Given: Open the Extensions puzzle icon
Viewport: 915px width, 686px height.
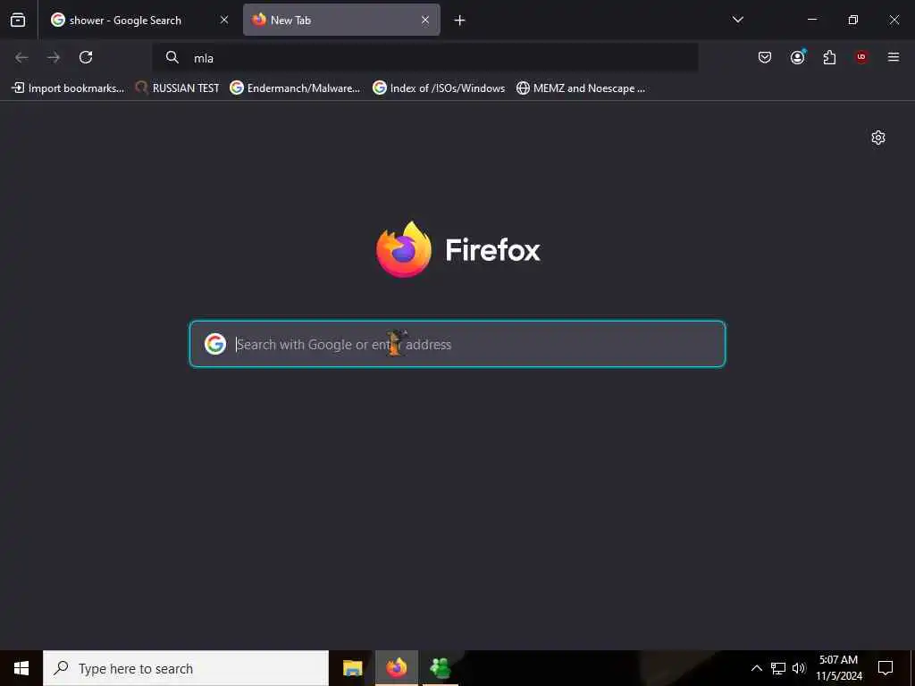Looking at the screenshot, I should point(829,57).
